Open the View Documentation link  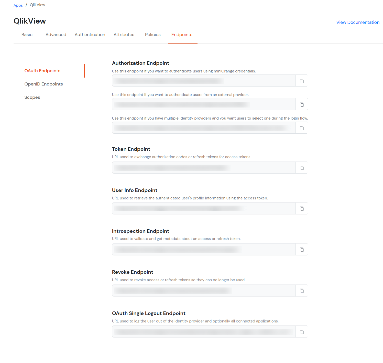358,22
